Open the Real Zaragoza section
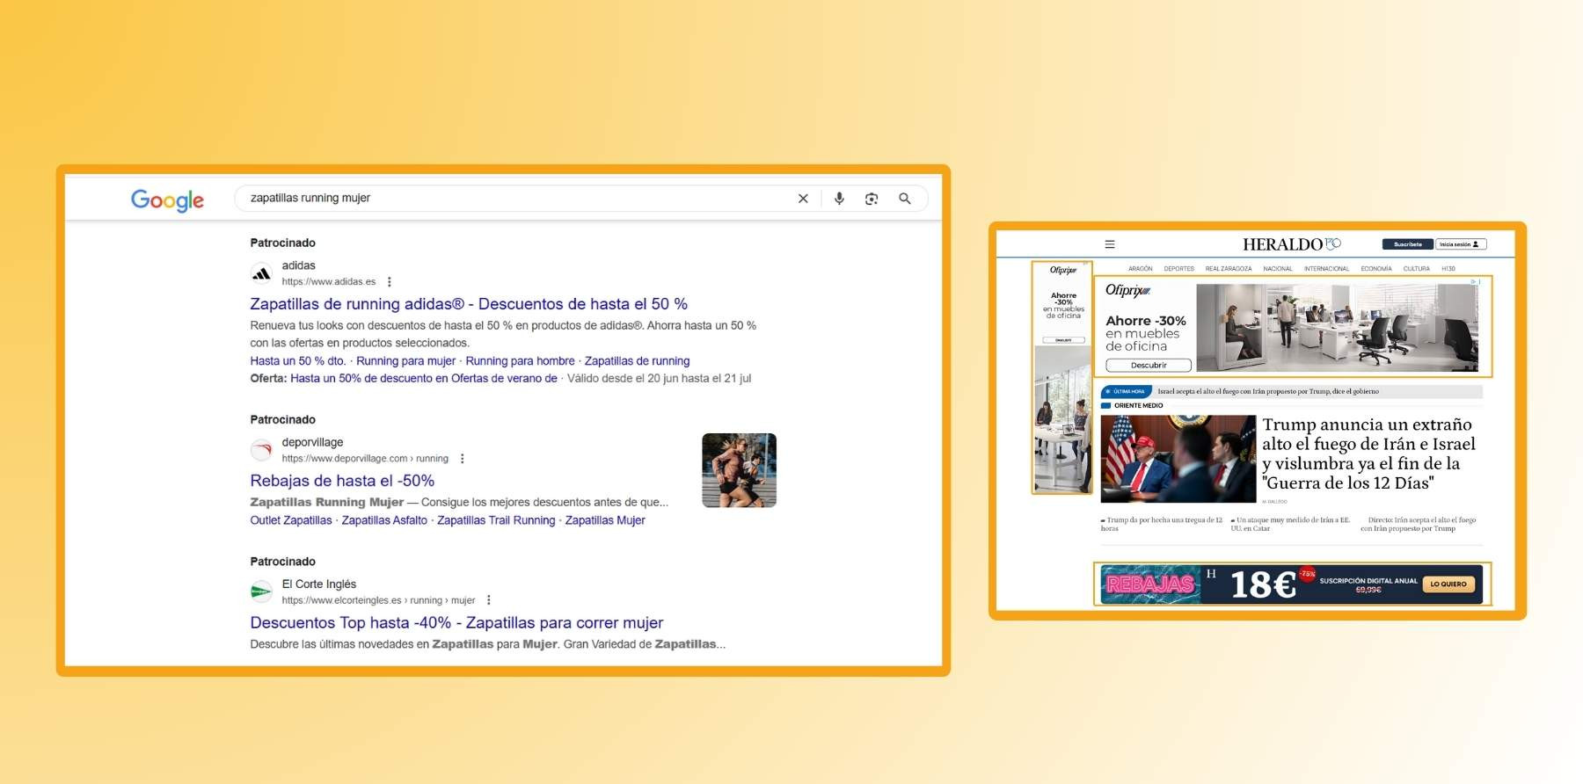 pos(1228,269)
